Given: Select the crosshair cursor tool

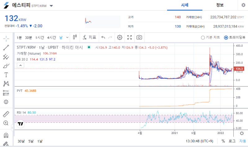Looking at the screenshot, I should click(x=6, y=39).
